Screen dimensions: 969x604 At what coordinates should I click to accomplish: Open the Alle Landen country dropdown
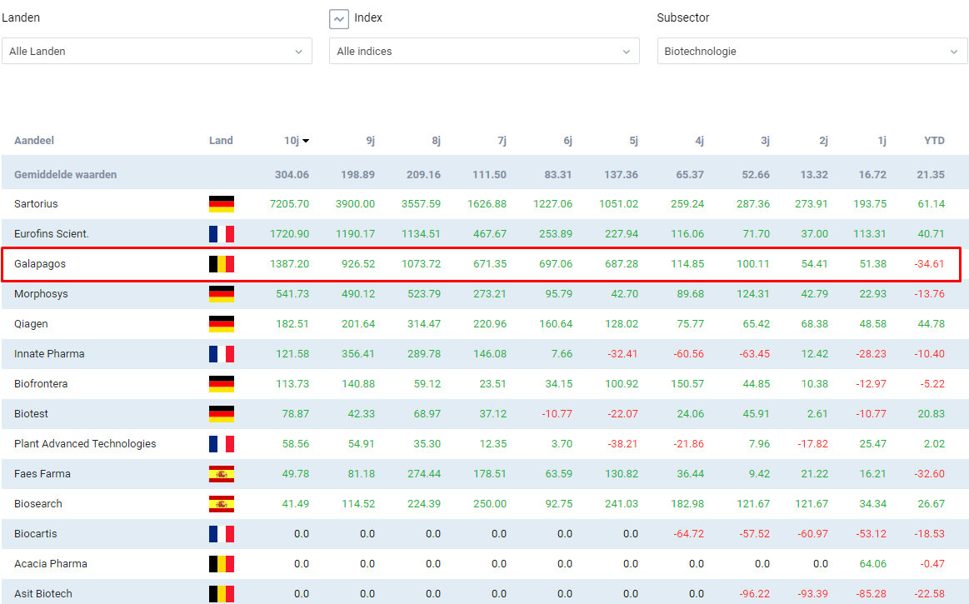click(157, 52)
